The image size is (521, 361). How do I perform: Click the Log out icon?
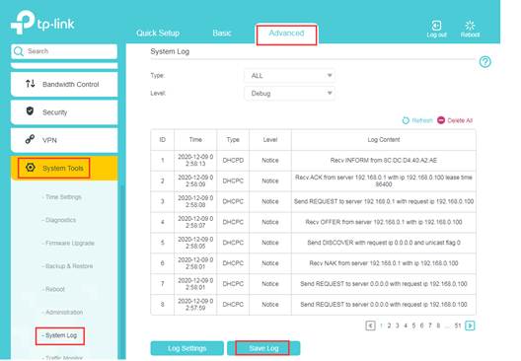(x=436, y=26)
